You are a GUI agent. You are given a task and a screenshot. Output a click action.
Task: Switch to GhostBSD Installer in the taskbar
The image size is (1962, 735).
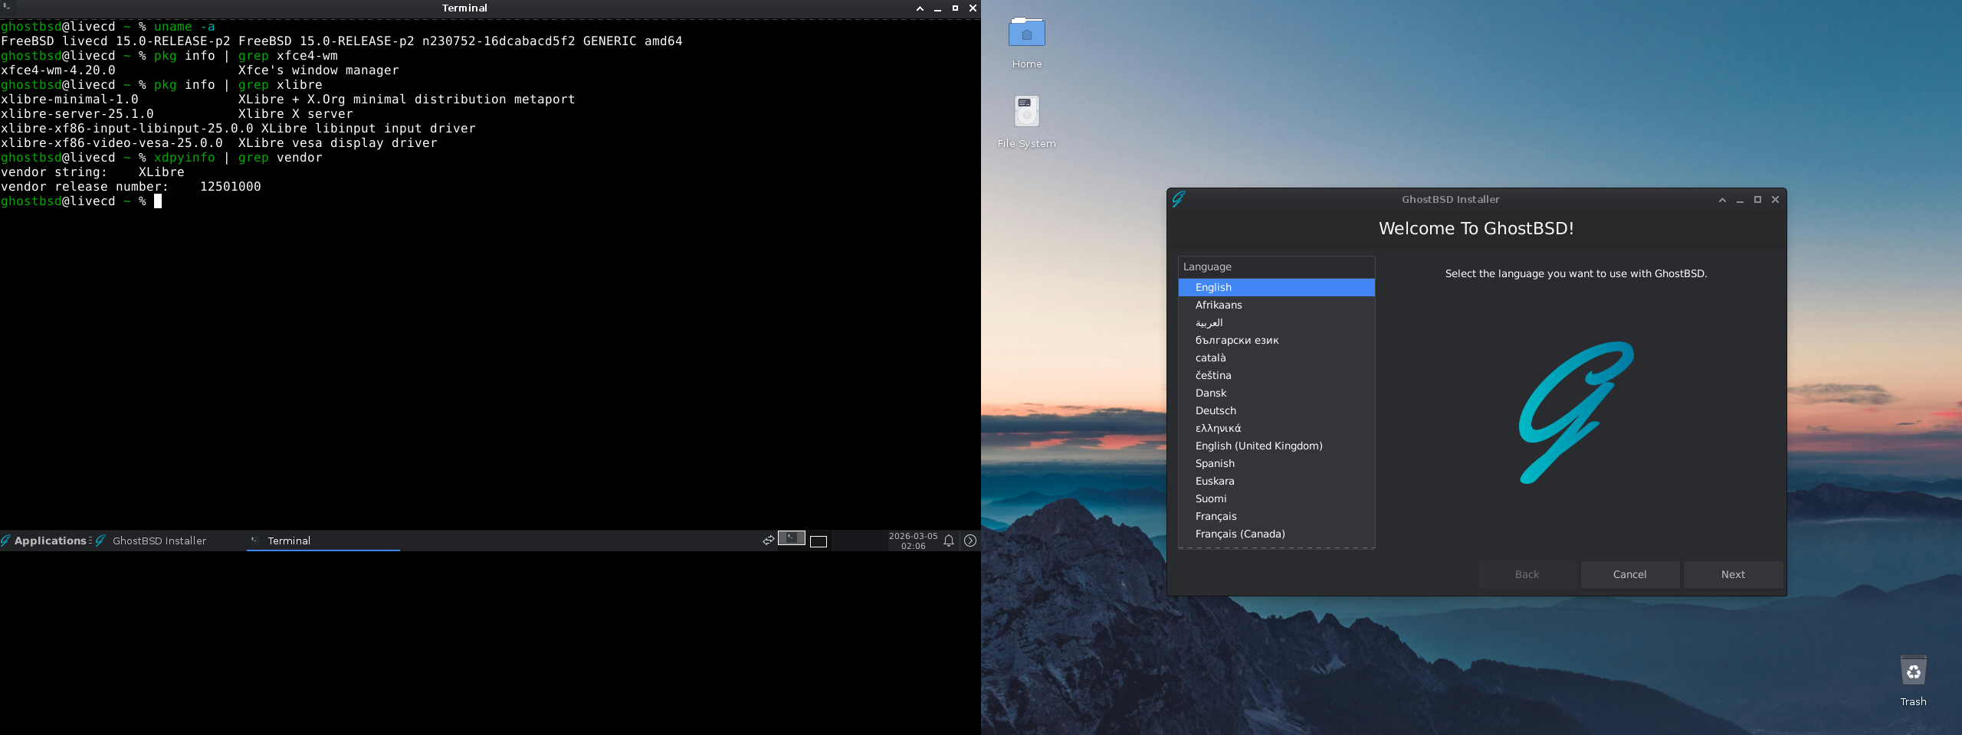(158, 541)
